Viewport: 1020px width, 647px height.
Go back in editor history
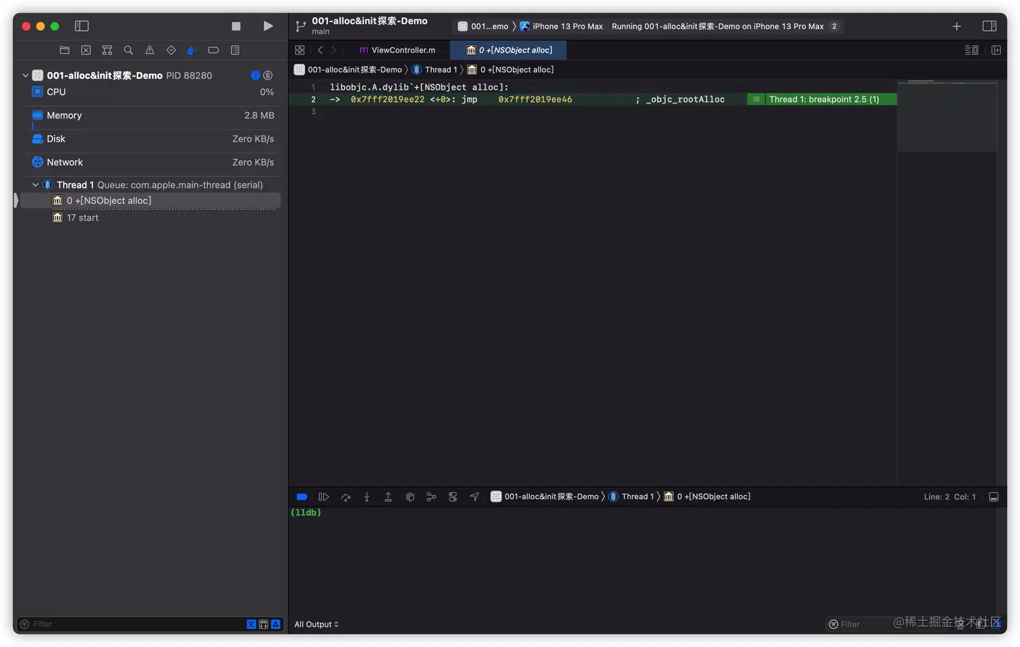(x=320, y=50)
